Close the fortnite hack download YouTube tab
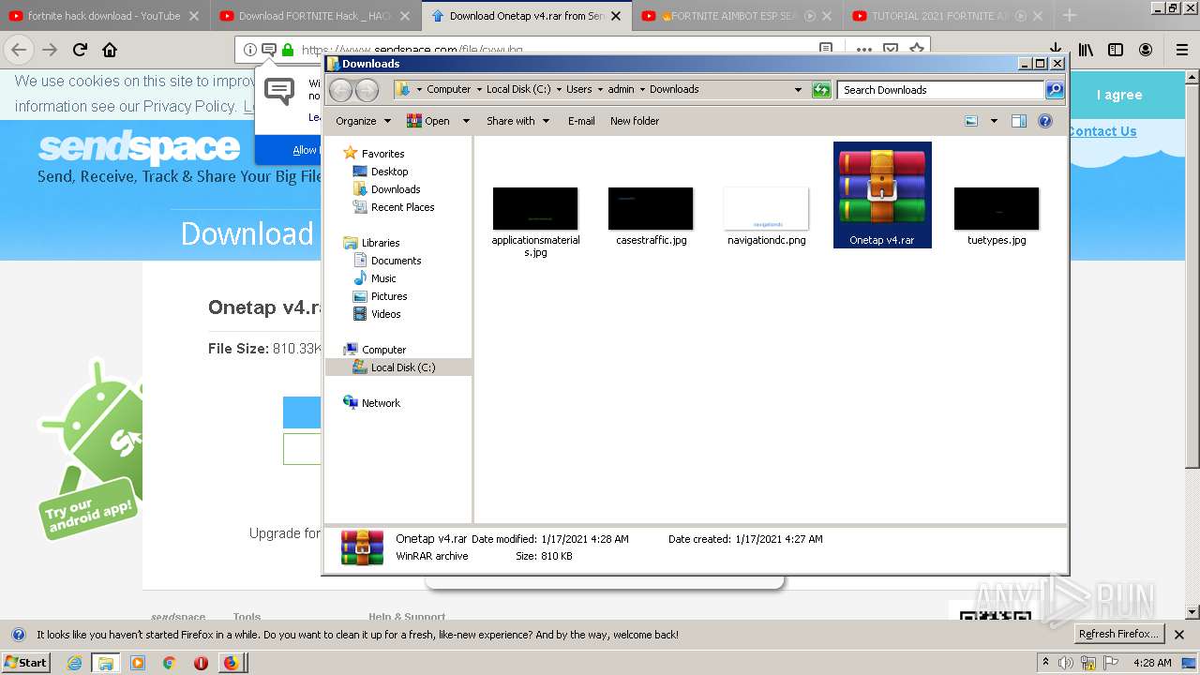The image size is (1200, 675). tap(194, 16)
